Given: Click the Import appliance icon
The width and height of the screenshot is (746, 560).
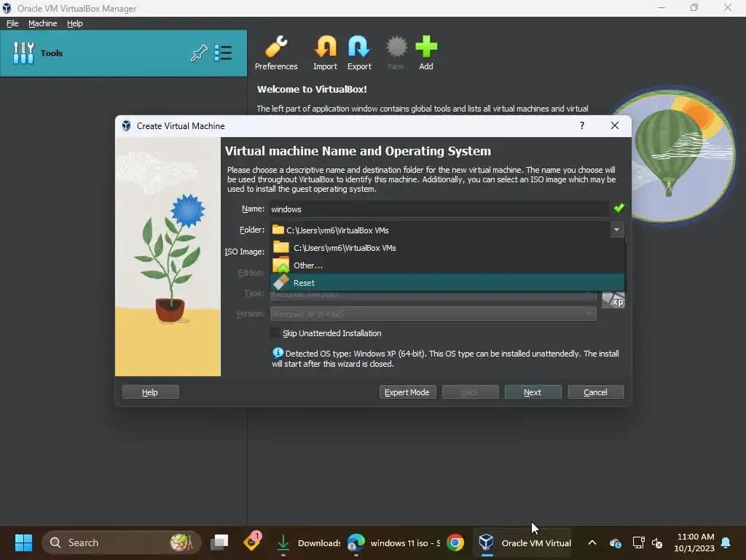Looking at the screenshot, I should (325, 52).
